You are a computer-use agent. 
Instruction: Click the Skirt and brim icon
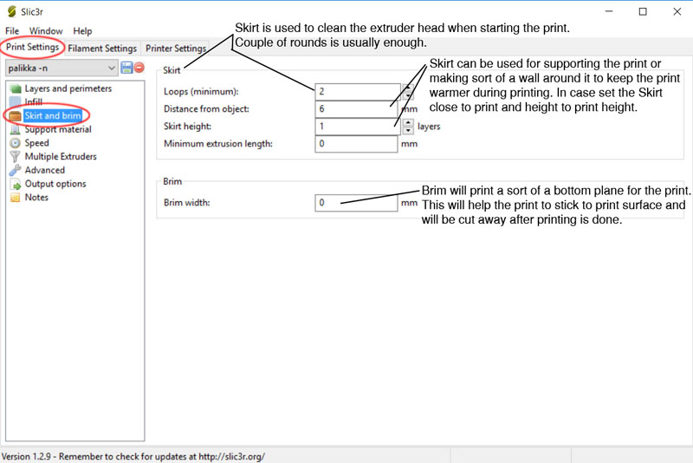[16, 116]
